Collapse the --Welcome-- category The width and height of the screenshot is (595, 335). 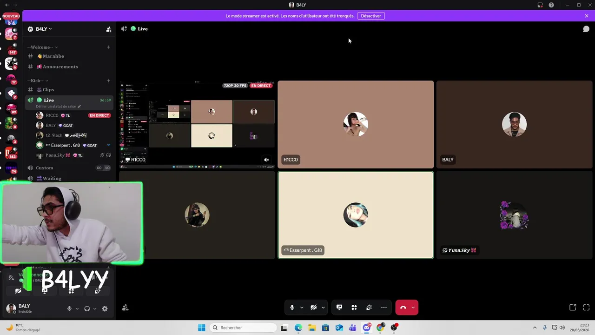pos(42,47)
